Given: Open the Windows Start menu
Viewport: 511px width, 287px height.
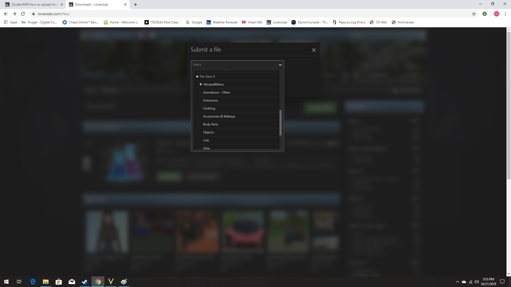Looking at the screenshot, I should [6, 282].
